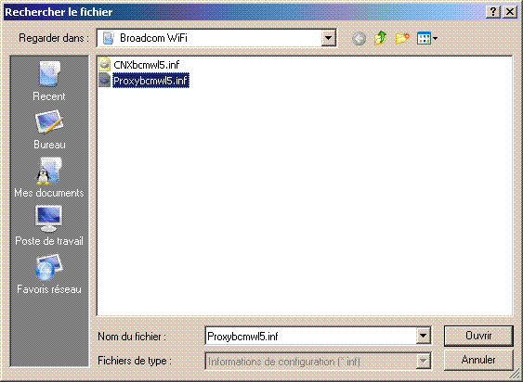Expand the Regarder dans folder dropdown
The width and height of the screenshot is (523, 382).
tap(328, 38)
